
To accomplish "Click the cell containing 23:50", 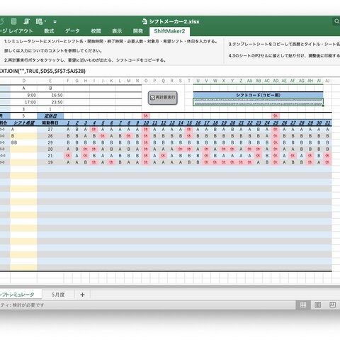I will [50, 102].
